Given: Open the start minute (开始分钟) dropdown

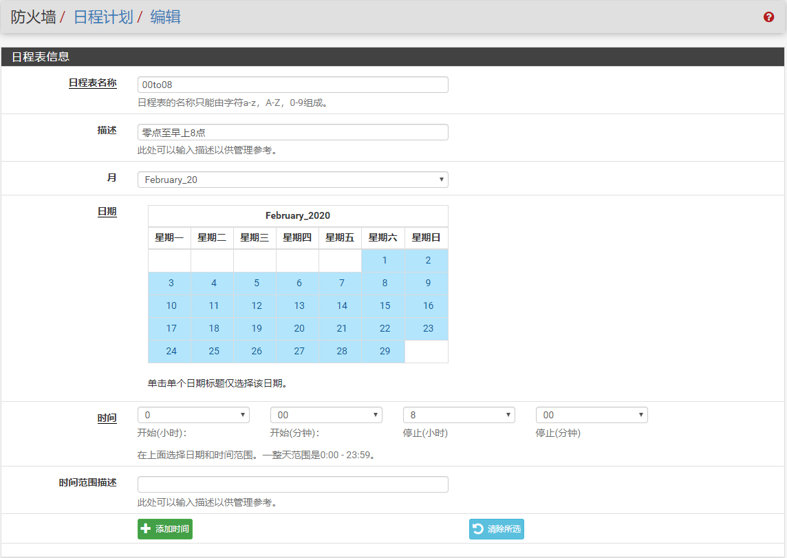Looking at the screenshot, I should pyautogui.click(x=326, y=415).
